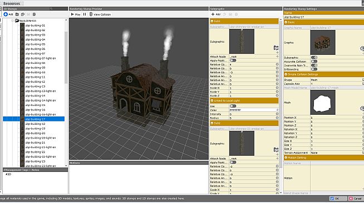
Task: Toggle the Subgraphic switch in Basic
Action: (314, 57)
